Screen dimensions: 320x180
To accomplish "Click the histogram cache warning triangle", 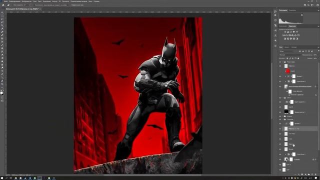I will [302, 14].
